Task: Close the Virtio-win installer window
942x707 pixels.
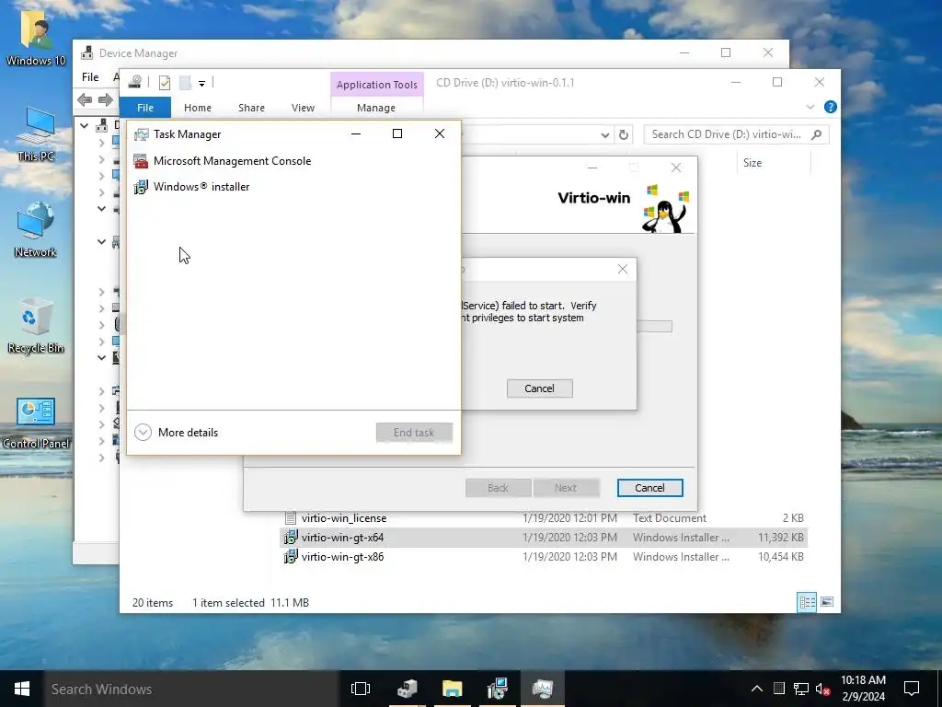Action: pyautogui.click(x=676, y=168)
